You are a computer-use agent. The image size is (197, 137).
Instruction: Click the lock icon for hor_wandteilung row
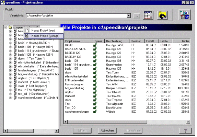[95, 88]
